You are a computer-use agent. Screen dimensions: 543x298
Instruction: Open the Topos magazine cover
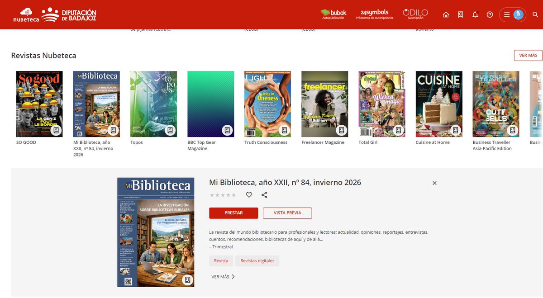(x=153, y=104)
